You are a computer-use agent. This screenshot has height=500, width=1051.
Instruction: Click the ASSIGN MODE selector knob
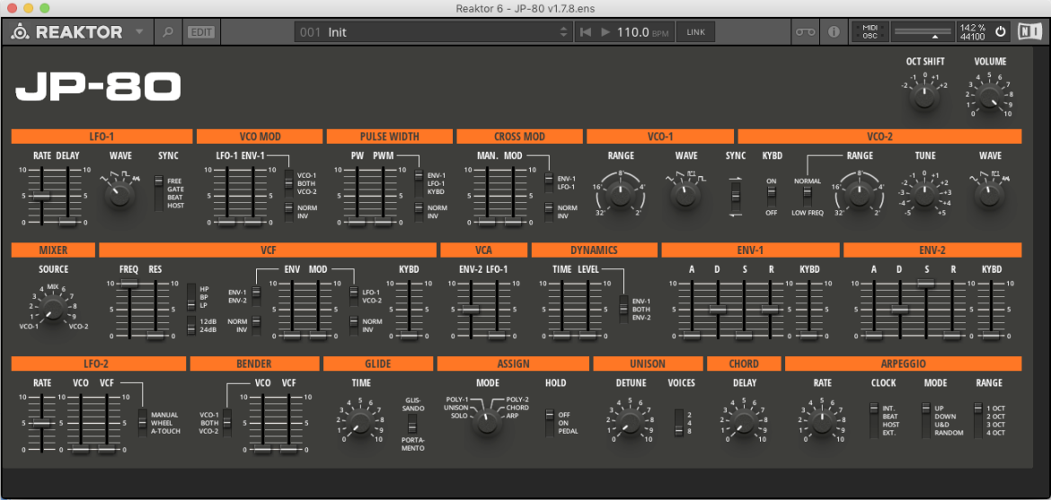(x=487, y=422)
